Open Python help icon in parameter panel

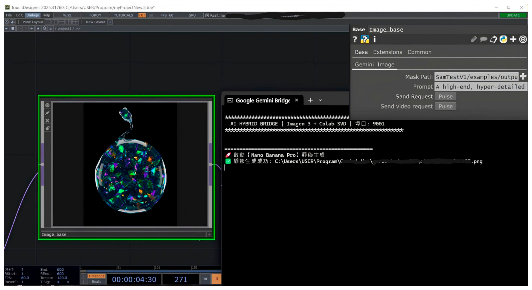365,39
